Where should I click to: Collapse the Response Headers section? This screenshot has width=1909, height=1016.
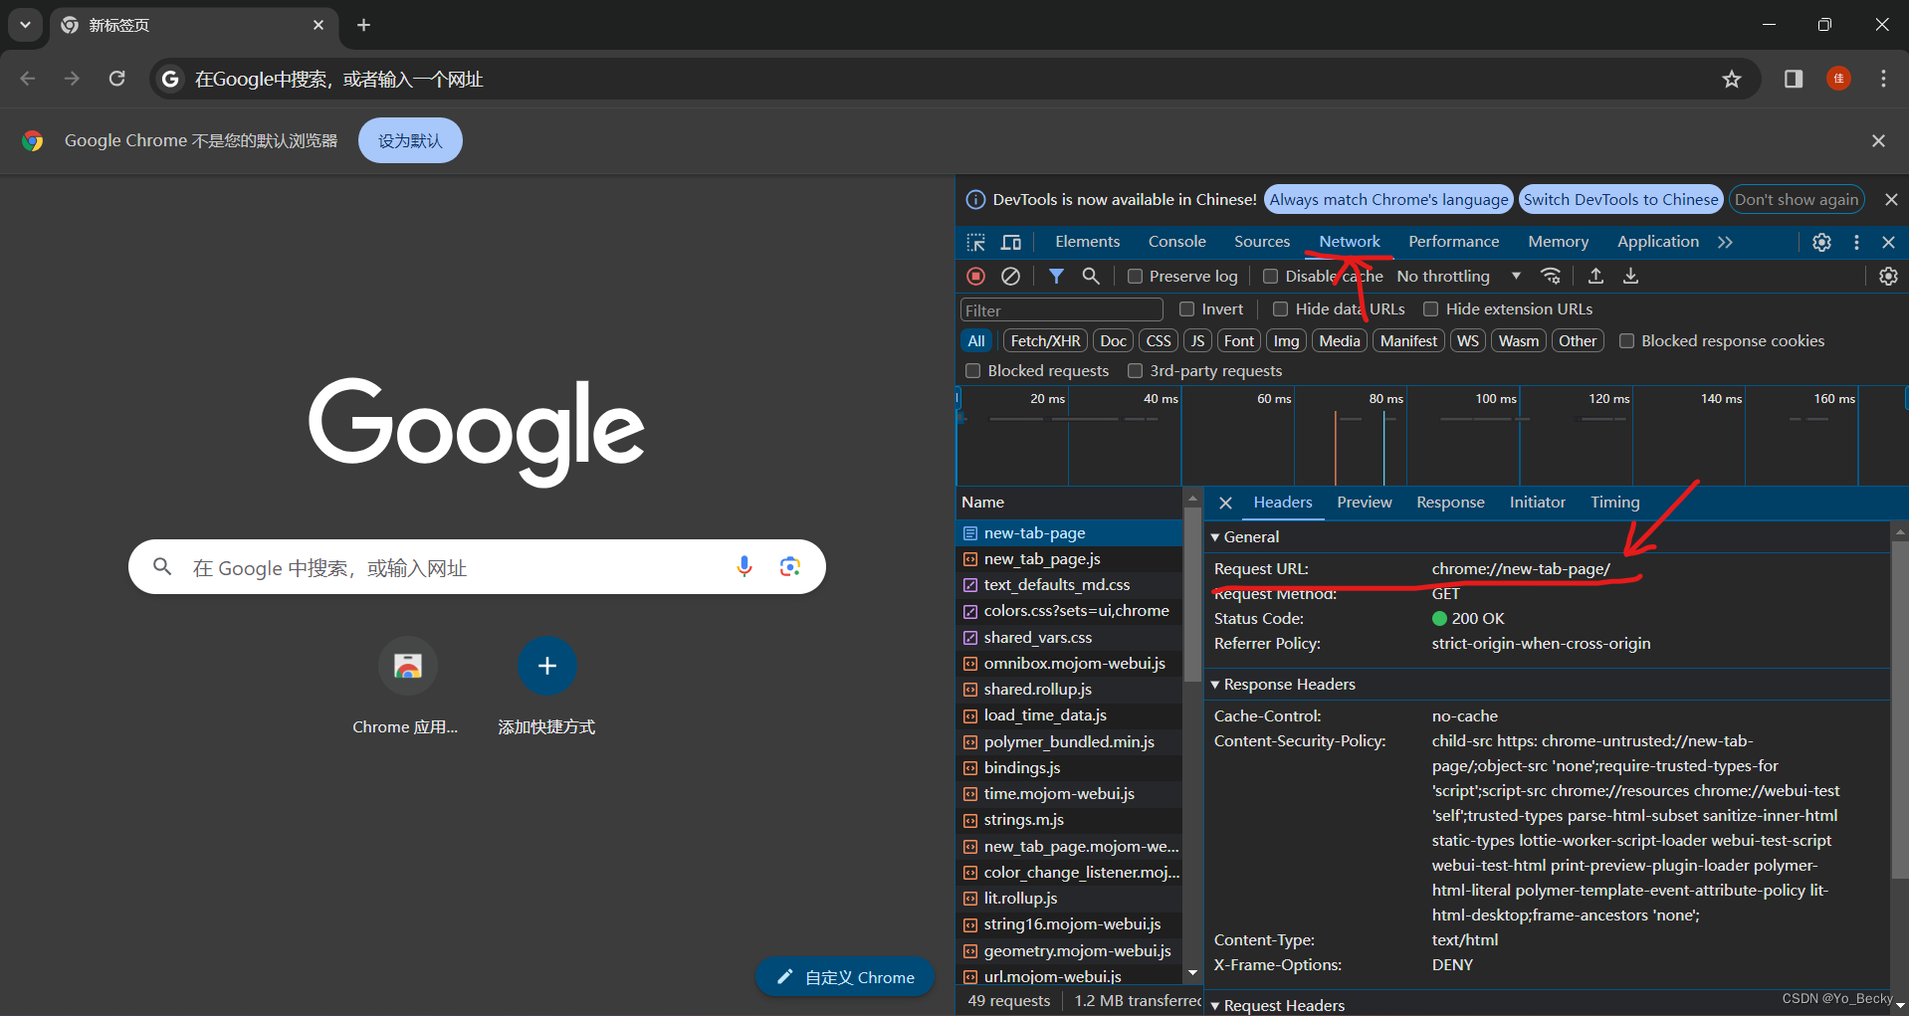[1214, 685]
